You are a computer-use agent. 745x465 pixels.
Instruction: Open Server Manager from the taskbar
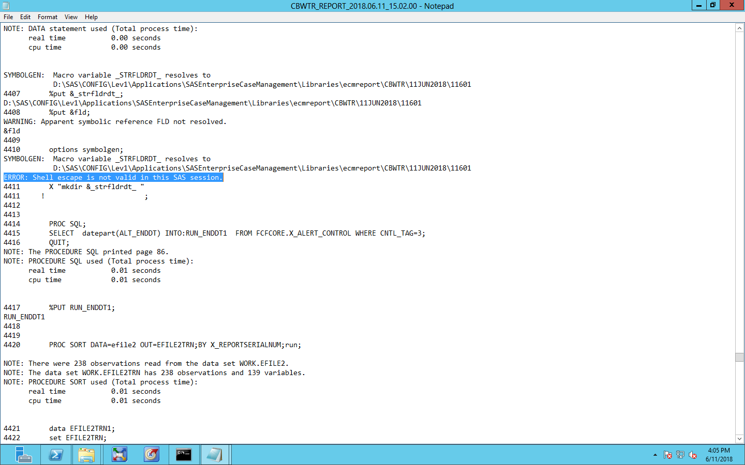24,455
